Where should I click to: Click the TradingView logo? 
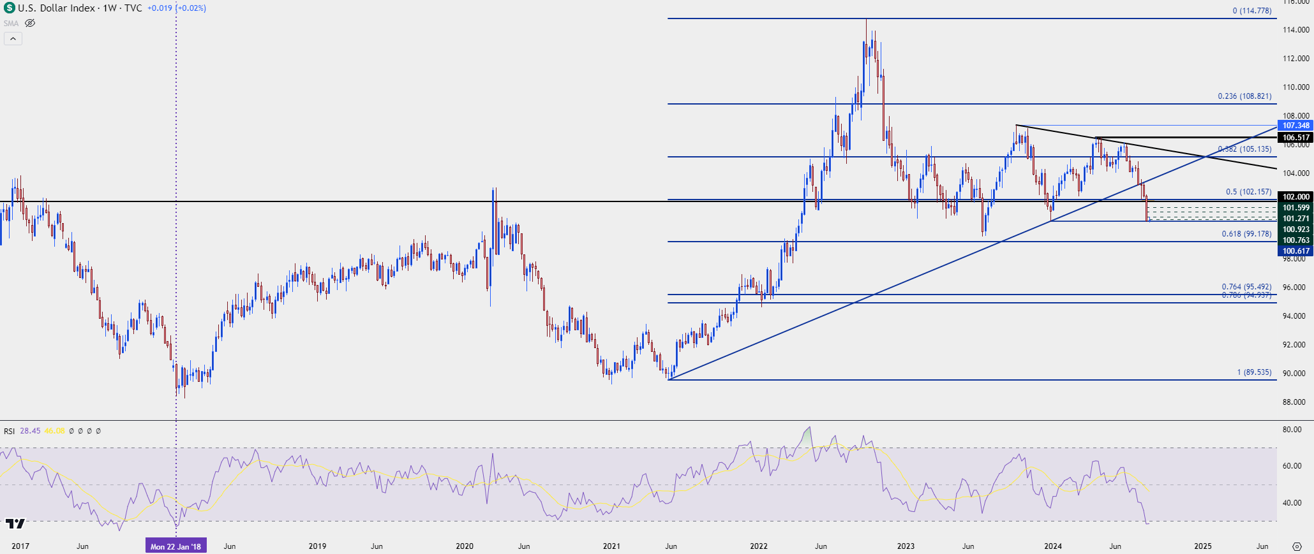click(x=15, y=523)
